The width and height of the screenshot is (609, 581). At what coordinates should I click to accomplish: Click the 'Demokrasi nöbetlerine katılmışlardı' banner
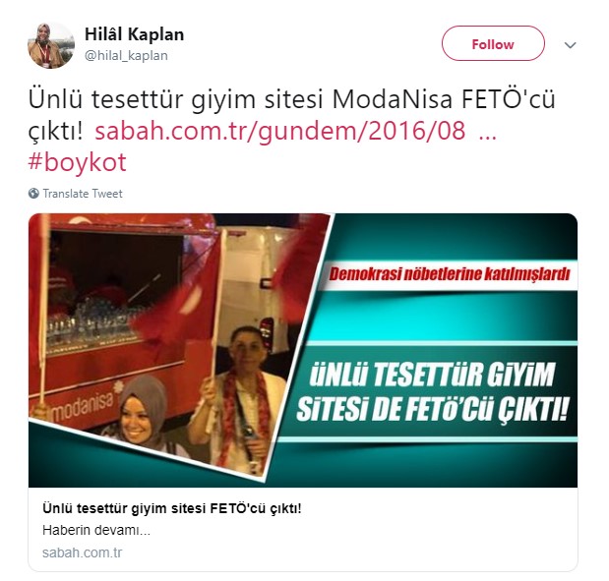[450, 274]
